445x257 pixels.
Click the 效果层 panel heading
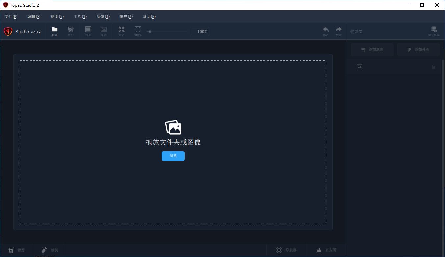[x=356, y=32]
